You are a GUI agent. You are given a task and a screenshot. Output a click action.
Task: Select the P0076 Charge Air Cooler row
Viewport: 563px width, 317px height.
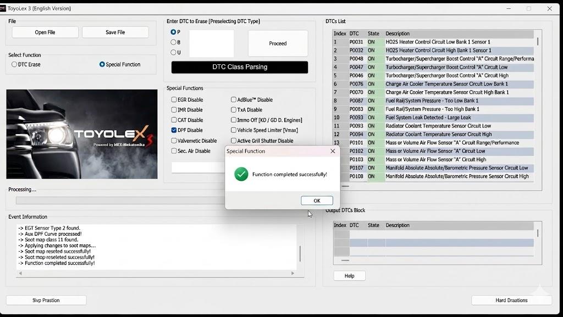[433, 84]
